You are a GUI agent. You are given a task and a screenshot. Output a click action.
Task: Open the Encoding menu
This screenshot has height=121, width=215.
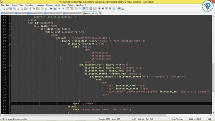29,5
